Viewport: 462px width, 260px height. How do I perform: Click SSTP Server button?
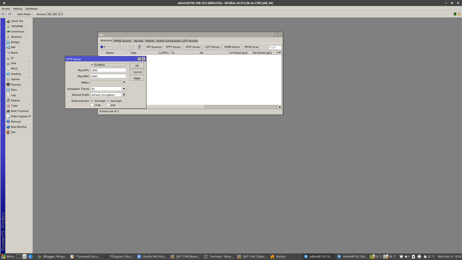(193, 47)
